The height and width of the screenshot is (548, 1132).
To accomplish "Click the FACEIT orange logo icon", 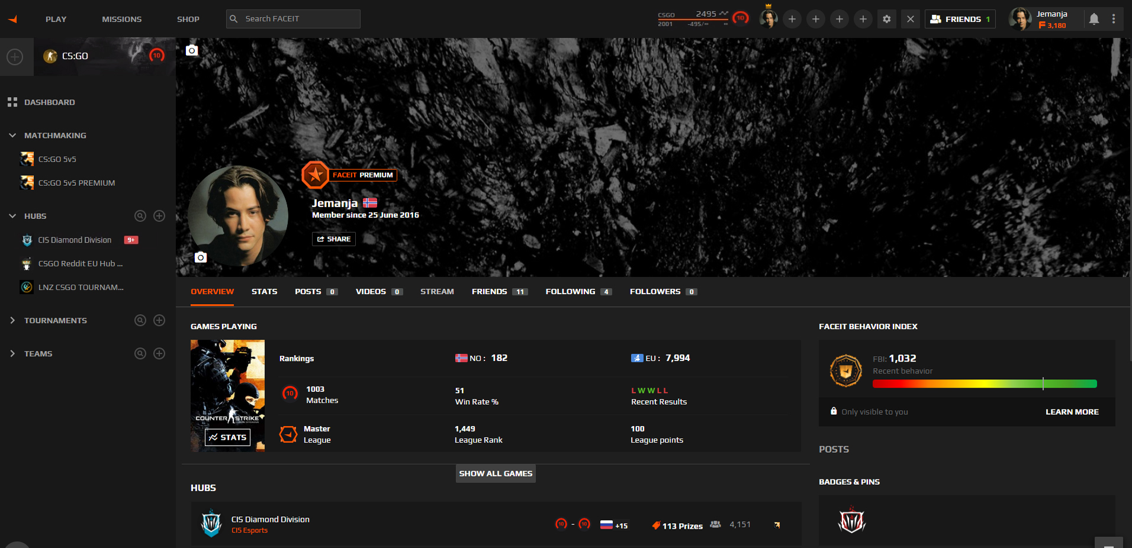I will tap(12, 19).
